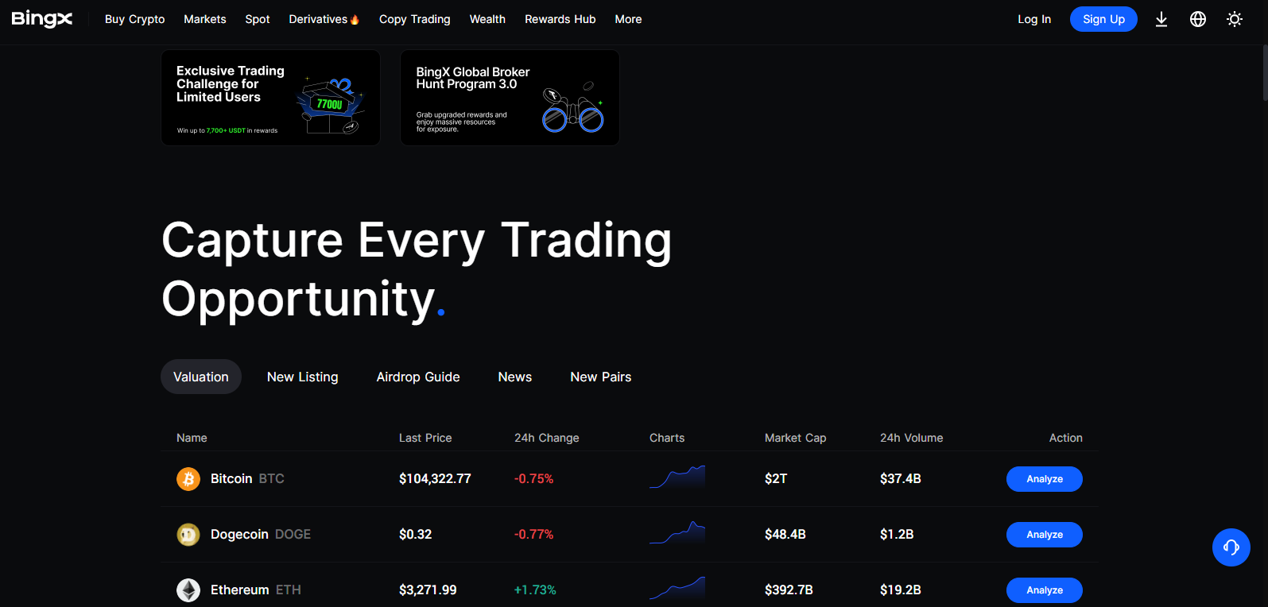The image size is (1268, 607).
Task: Expand the More menu
Action: click(628, 19)
